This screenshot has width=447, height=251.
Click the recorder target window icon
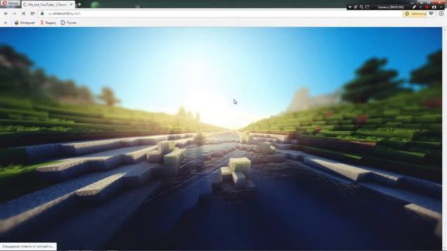point(356,7)
